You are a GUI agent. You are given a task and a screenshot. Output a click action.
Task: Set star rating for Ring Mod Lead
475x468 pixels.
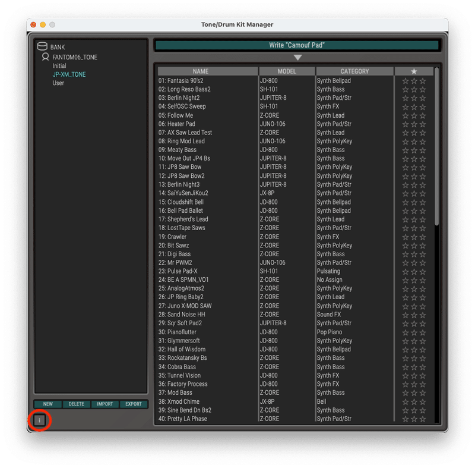(414, 142)
